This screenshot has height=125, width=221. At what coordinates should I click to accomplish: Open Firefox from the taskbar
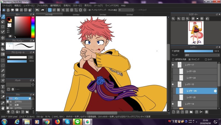click(x=57, y=122)
